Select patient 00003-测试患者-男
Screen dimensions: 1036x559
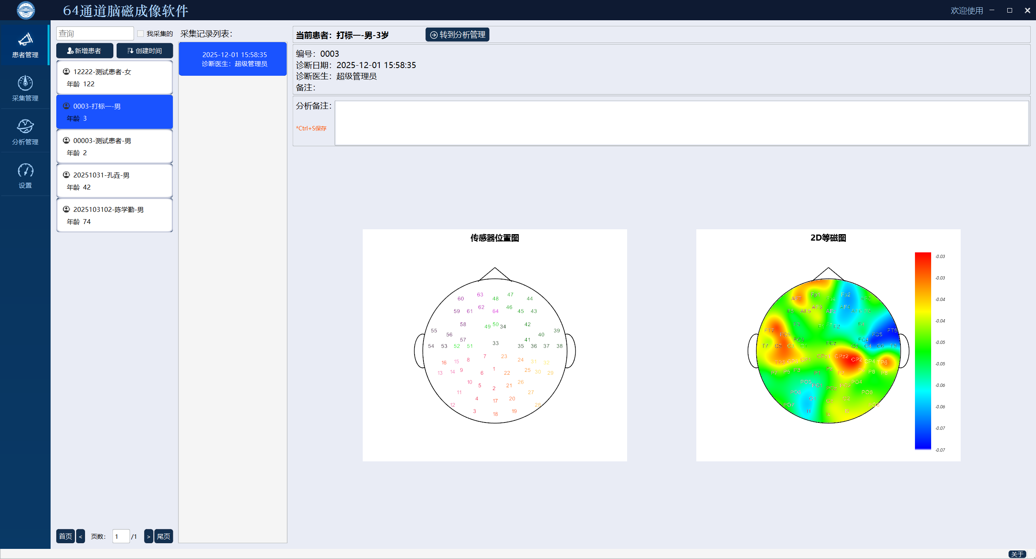click(x=115, y=146)
